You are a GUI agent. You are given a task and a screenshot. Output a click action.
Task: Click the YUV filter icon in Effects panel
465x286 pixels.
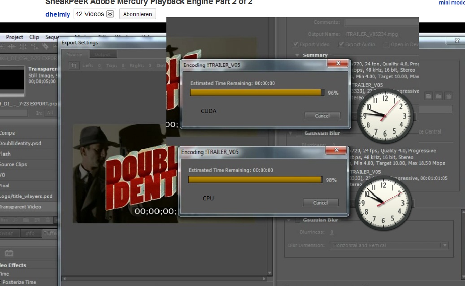9,253
